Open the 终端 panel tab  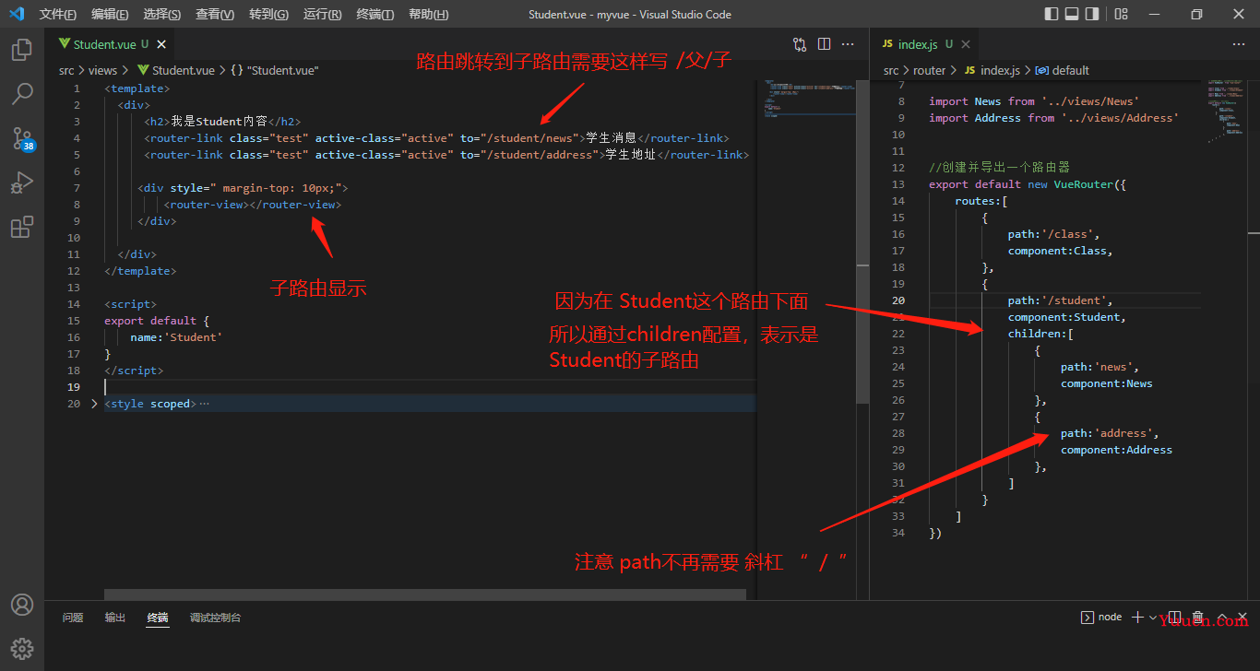(158, 618)
